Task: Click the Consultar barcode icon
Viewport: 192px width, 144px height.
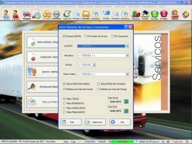Action: coord(56,15)
